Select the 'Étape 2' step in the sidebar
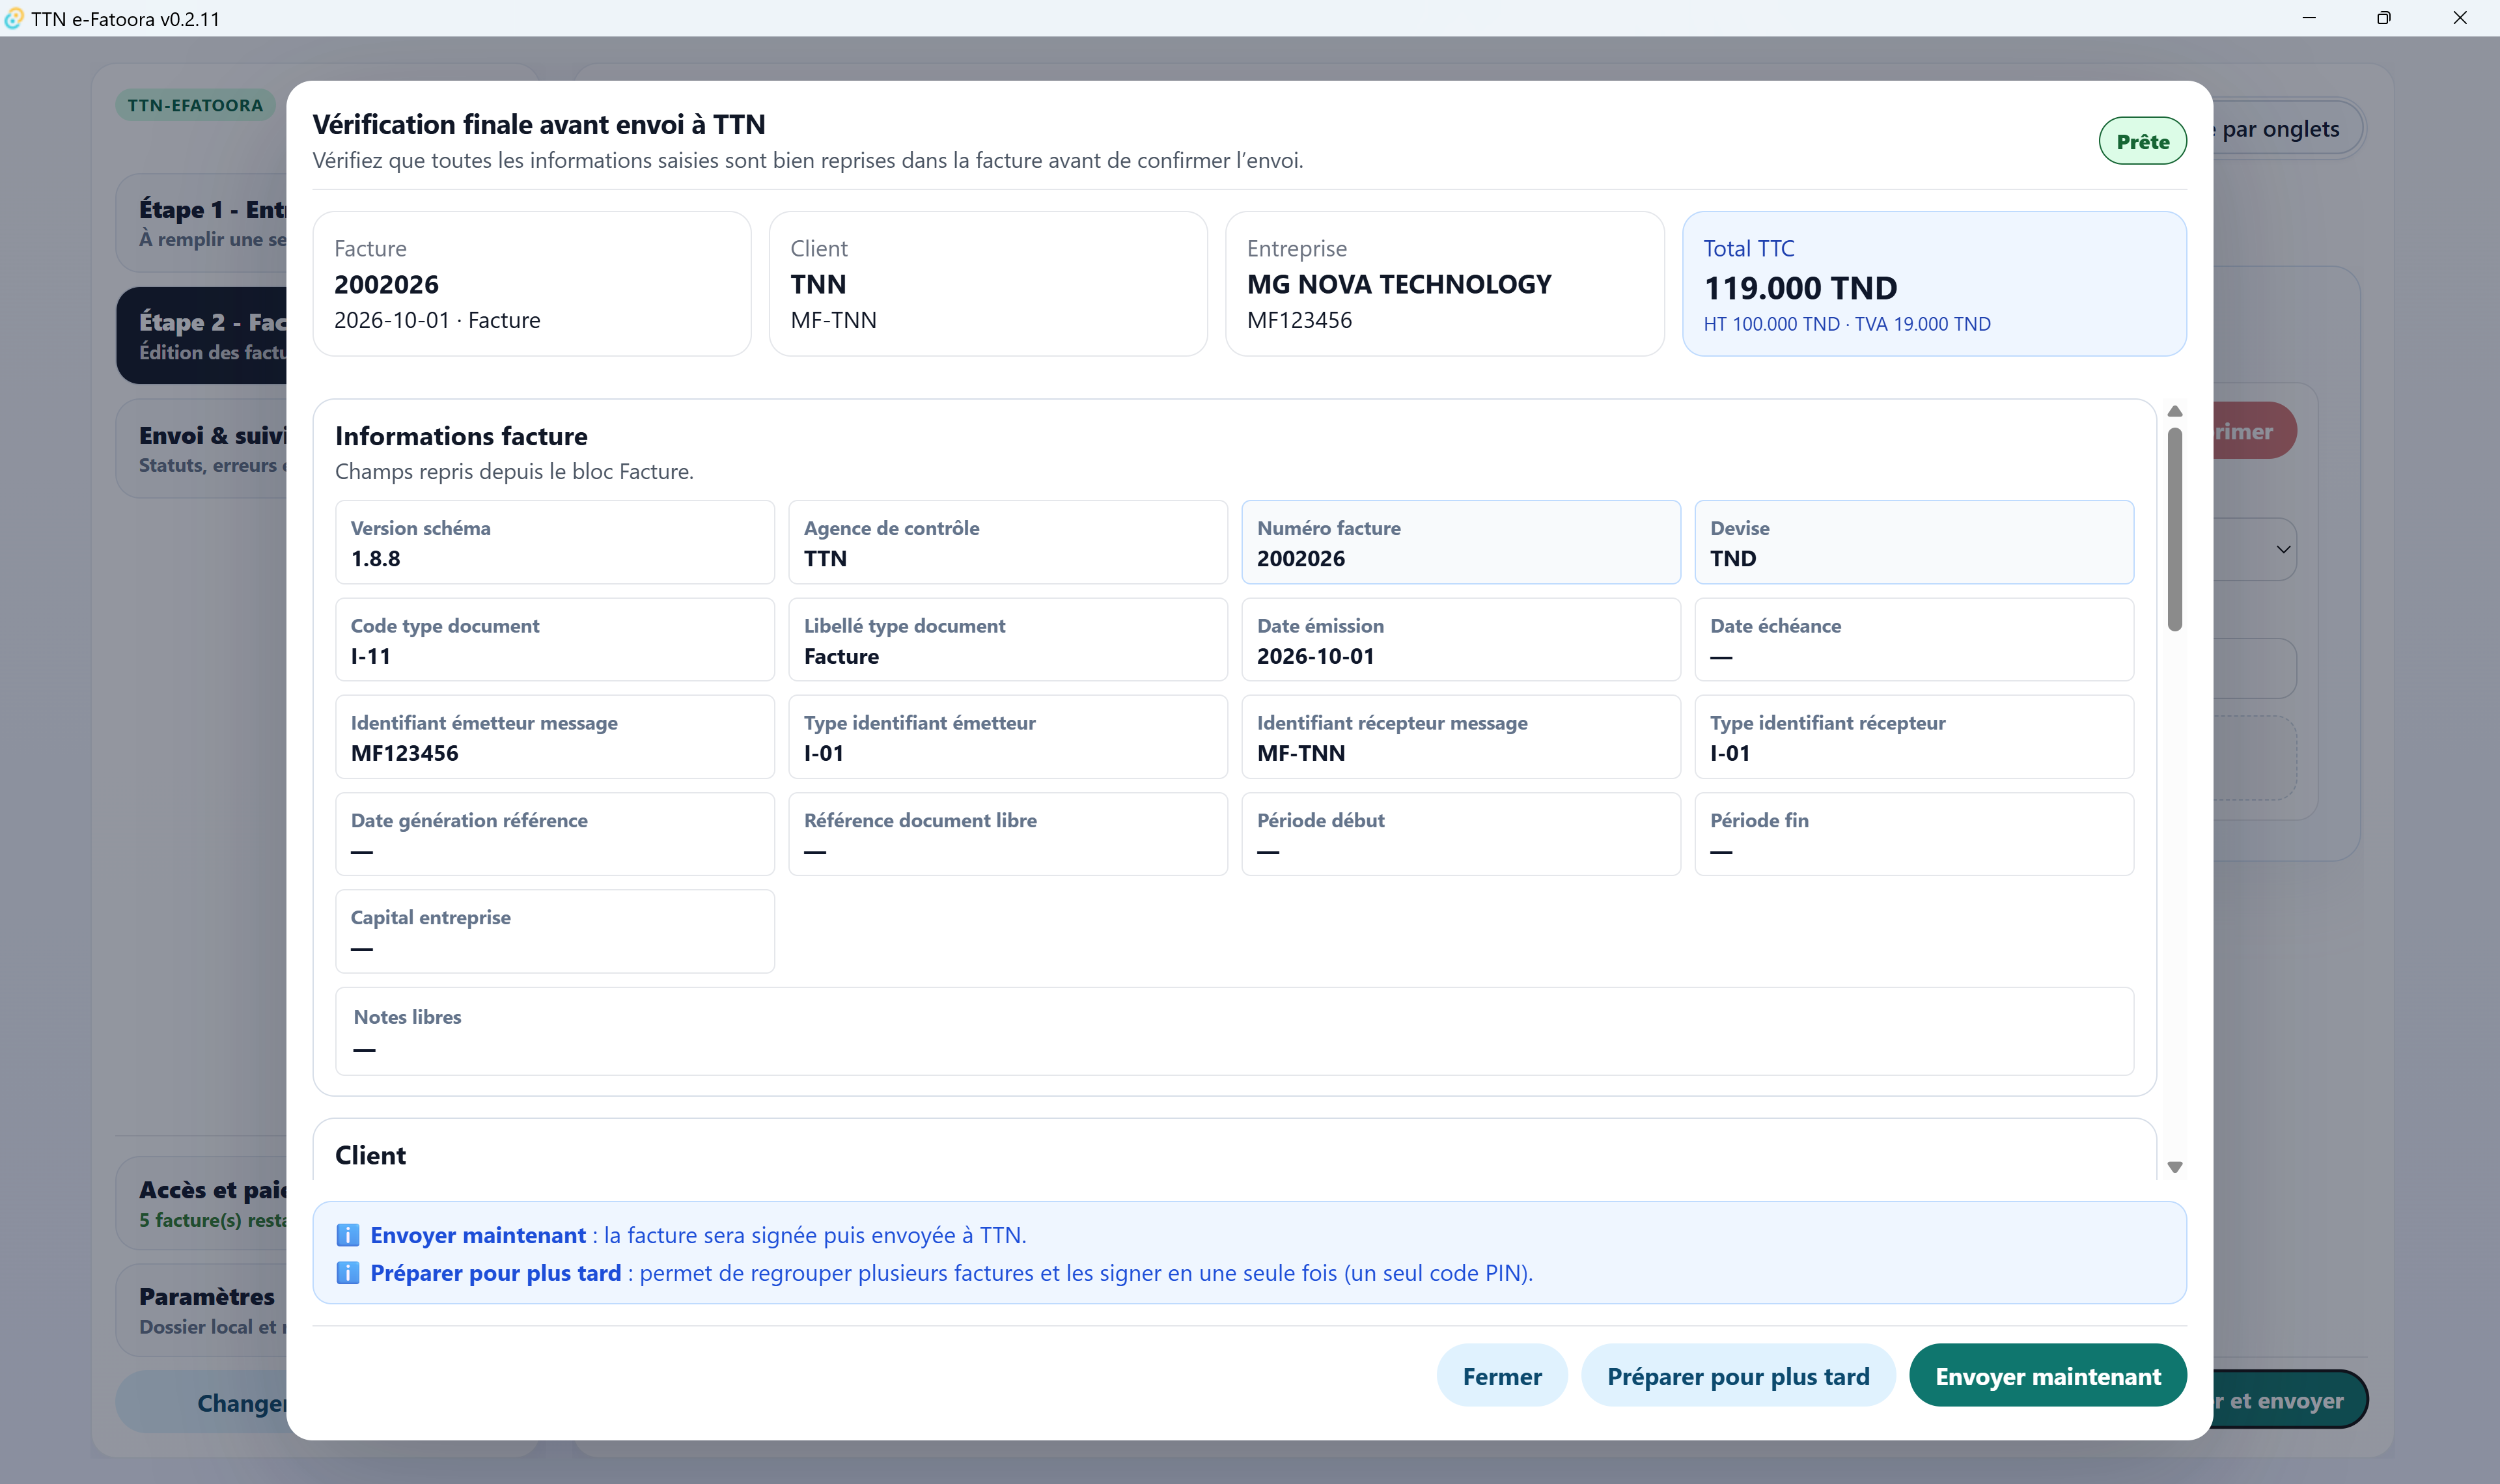The height and width of the screenshot is (1484, 2500). (201, 336)
